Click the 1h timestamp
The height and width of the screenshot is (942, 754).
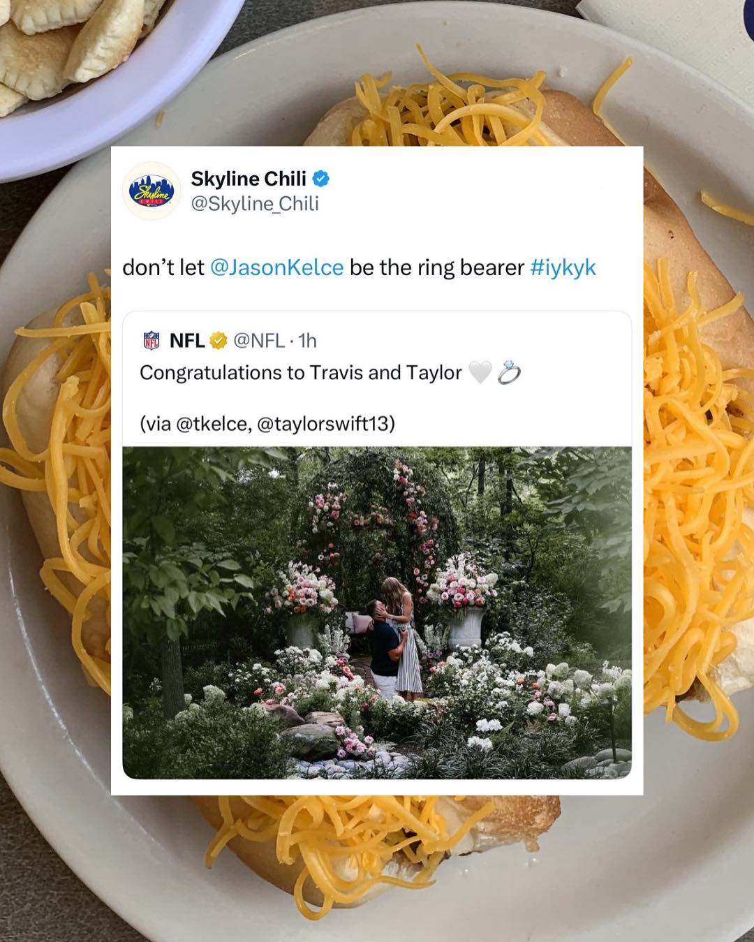pos(308,341)
